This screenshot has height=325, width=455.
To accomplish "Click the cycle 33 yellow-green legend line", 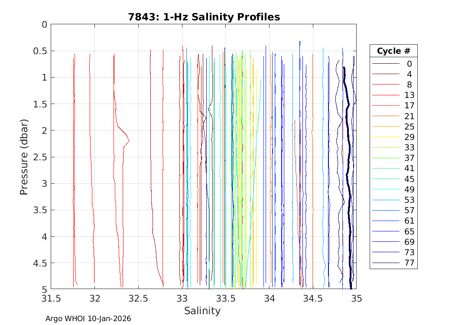I will pos(385,148).
